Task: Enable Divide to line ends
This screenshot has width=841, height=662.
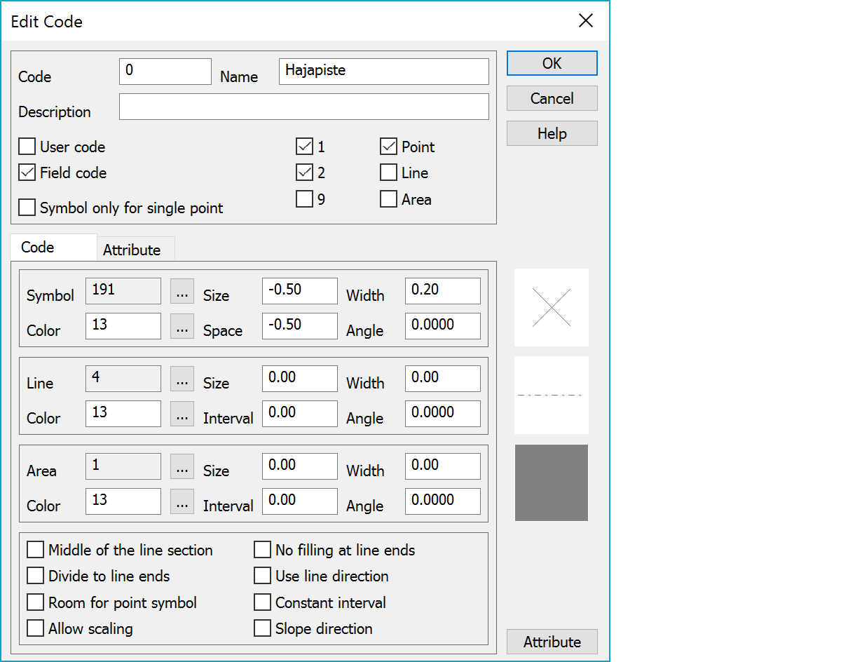Action: coord(35,576)
